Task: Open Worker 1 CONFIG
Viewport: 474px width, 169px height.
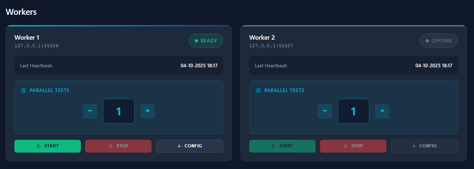Action: [x=190, y=146]
